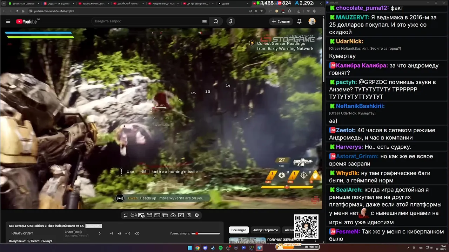Click the YouTube search magnifier button
The width and height of the screenshot is (449, 252).
[216, 21]
